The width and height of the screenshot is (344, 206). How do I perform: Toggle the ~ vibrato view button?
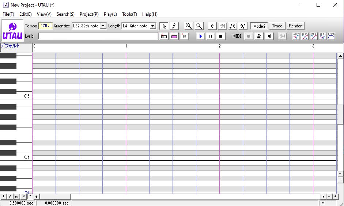30,196
